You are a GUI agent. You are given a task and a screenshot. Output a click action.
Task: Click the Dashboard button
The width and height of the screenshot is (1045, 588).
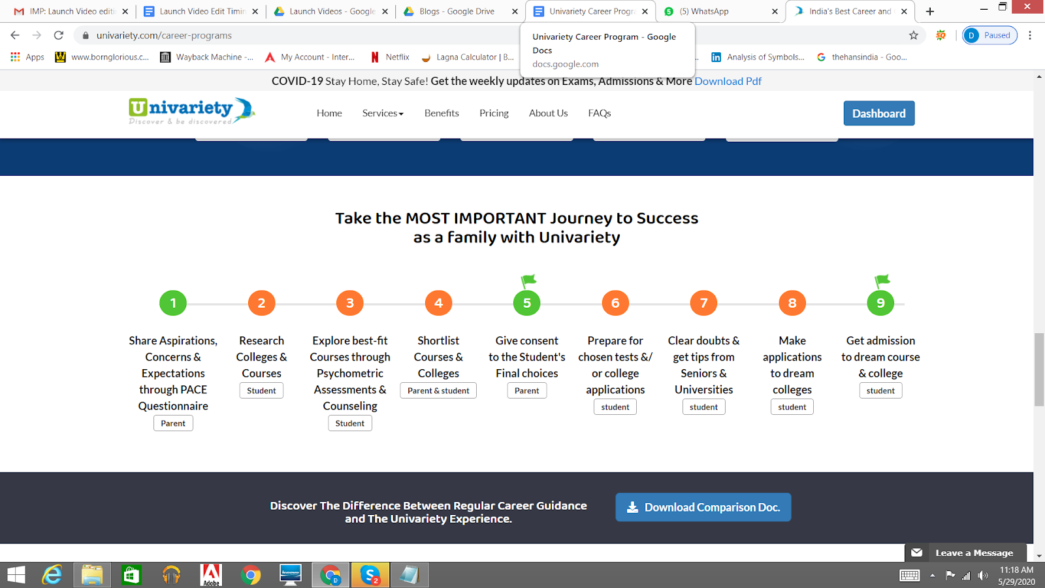coord(879,113)
